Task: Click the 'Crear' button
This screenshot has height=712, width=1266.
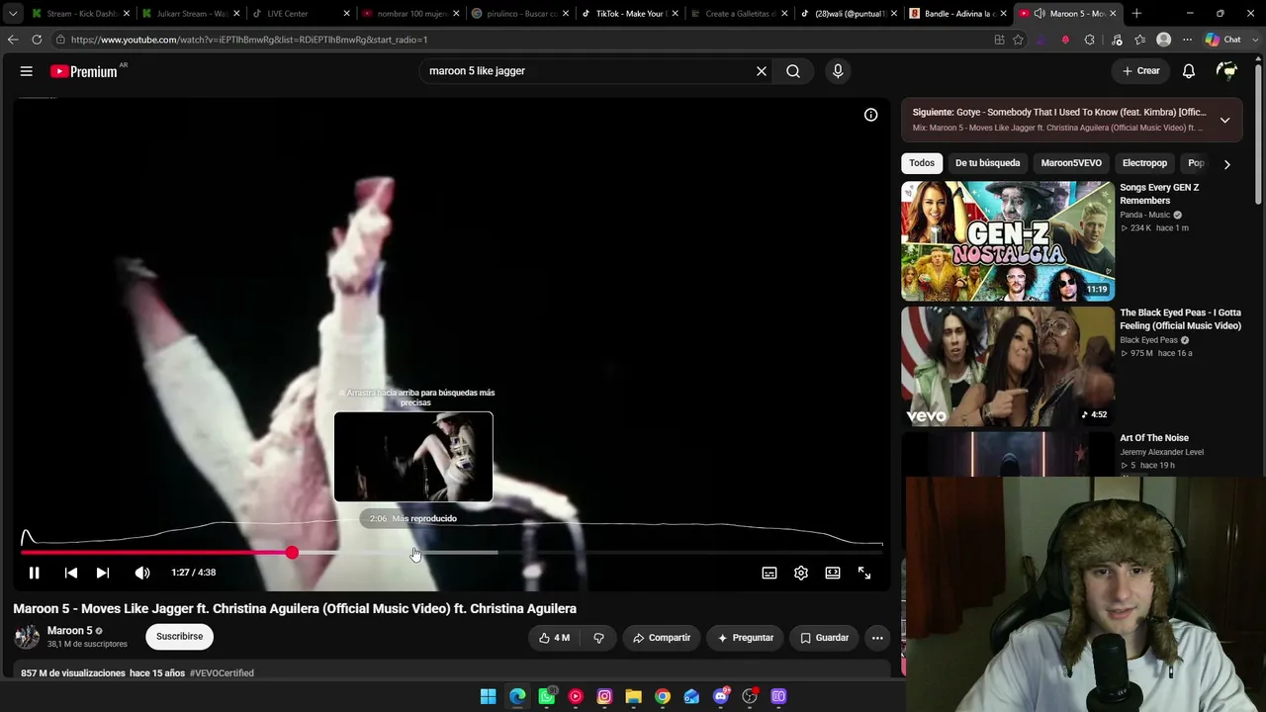Action: [x=1141, y=71]
